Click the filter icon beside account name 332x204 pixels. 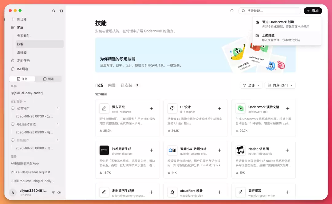[53, 193]
